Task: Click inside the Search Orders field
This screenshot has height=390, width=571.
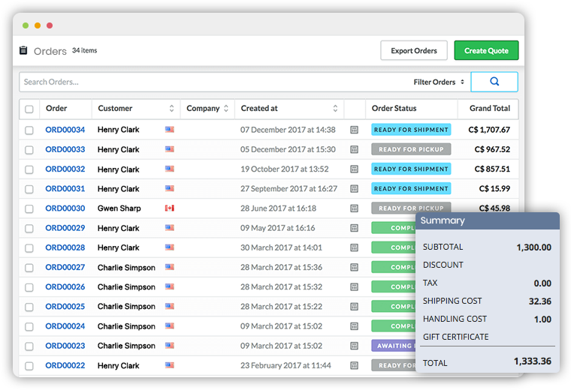Action: click(215, 82)
